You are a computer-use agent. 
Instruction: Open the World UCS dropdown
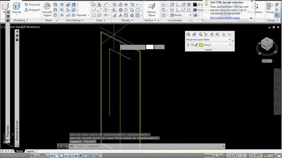[190, 15]
